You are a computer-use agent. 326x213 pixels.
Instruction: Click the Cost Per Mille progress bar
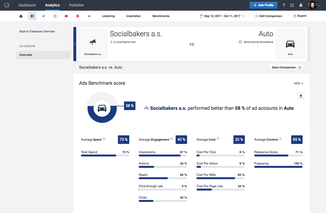(x=221, y=178)
